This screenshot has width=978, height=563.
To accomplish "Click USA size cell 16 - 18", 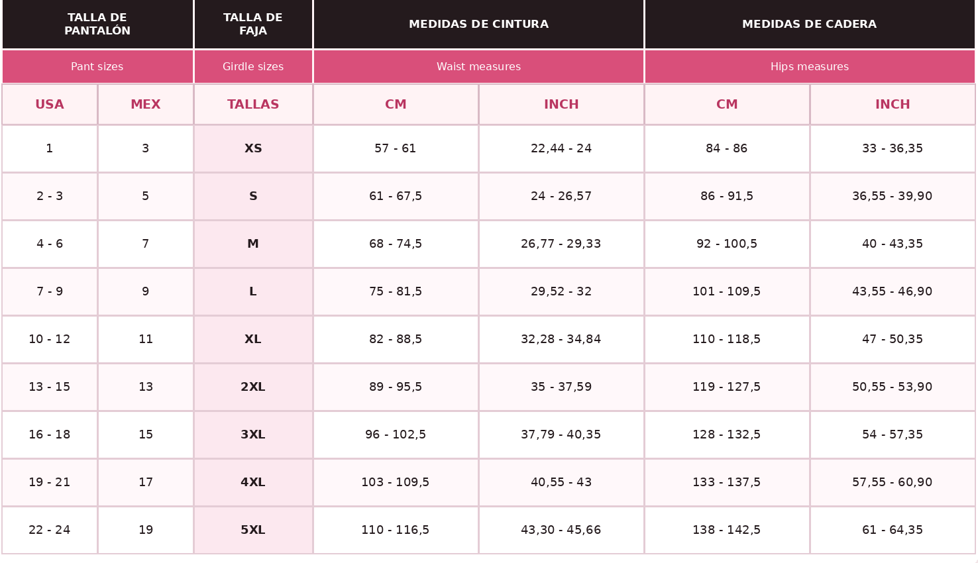I will pyautogui.click(x=50, y=435).
